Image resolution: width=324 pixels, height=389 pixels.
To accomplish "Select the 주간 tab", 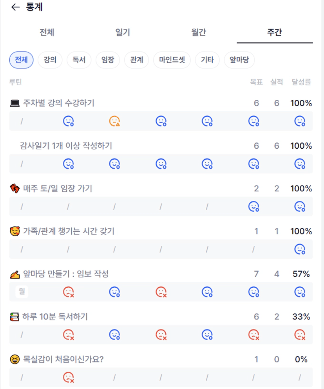I will 274,32.
